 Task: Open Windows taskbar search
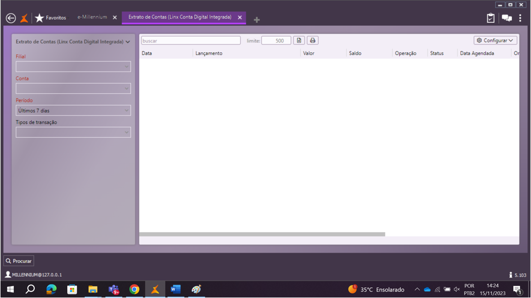pyautogui.click(x=30, y=289)
